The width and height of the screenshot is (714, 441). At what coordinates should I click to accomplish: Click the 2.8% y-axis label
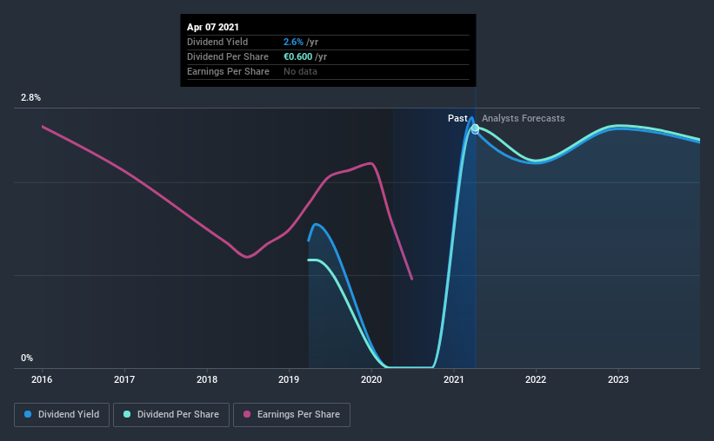[30, 97]
